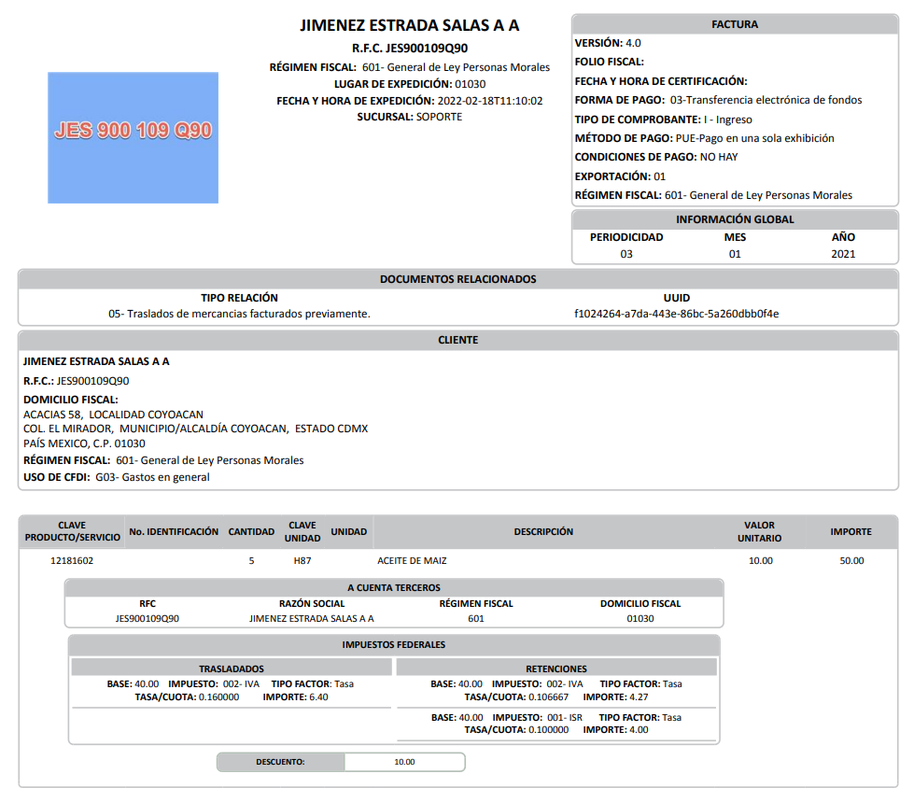This screenshot has height=788, width=914.
Task: Click the IMPORTE column header
Action: tap(851, 531)
